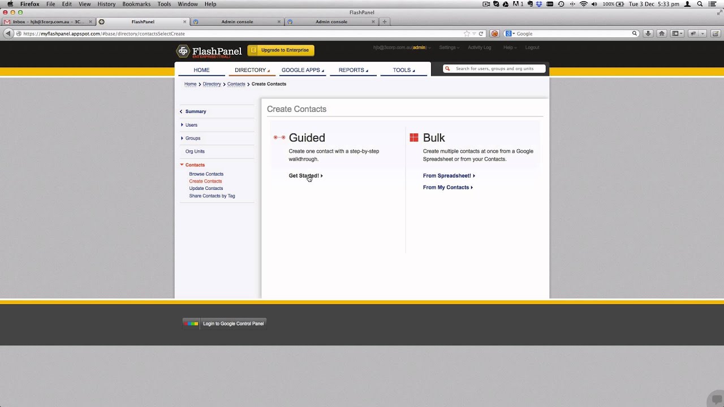Switch to the second Admin console tab
This screenshot has height=407, width=724.
pyautogui.click(x=331, y=21)
